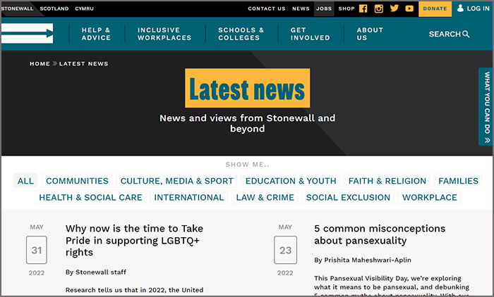Switch to the Cymru site
Viewport: 494px width, 297px height.
click(84, 8)
